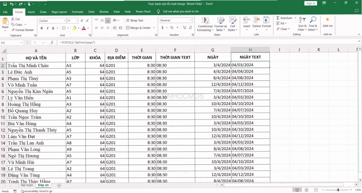Apply Percent Style number format
This screenshot has height=193, width=362.
coord(172,28)
